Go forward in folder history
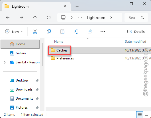Screen dimensions: 151x118 (21, 18)
